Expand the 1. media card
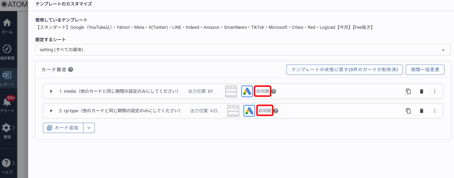This screenshot has width=454, height=178. pos(51,91)
